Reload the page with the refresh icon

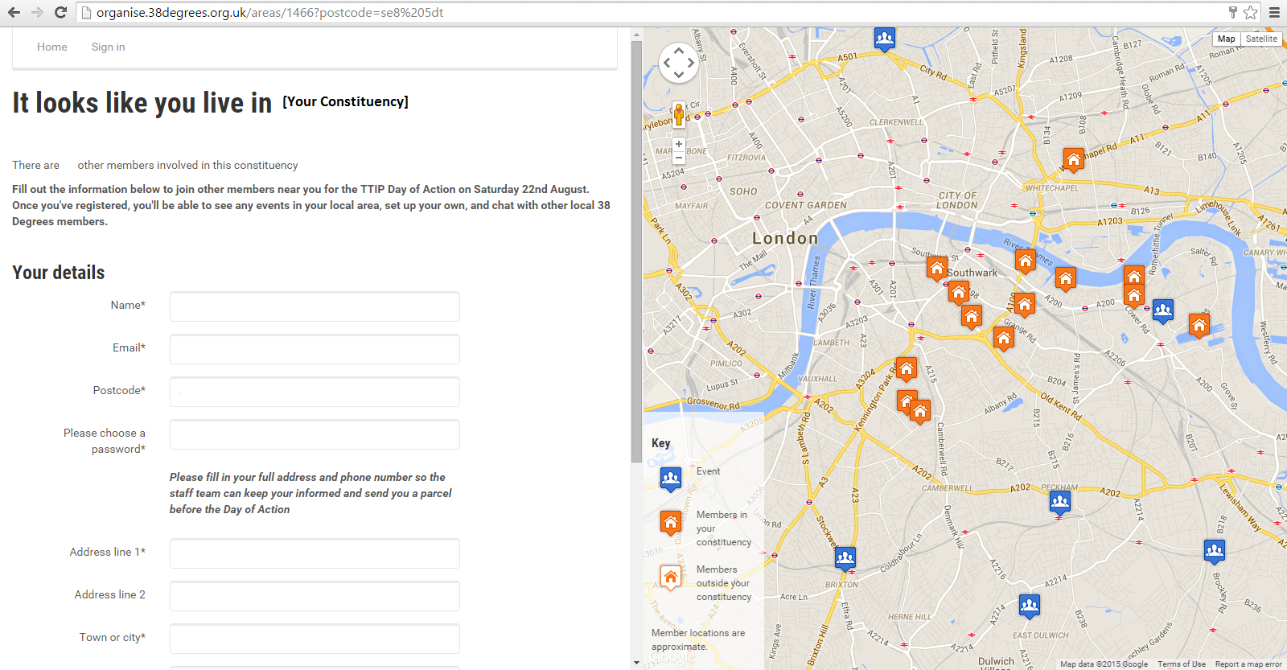60,12
